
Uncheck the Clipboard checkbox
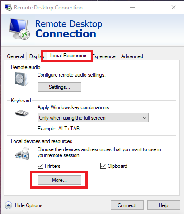point(103,166)
